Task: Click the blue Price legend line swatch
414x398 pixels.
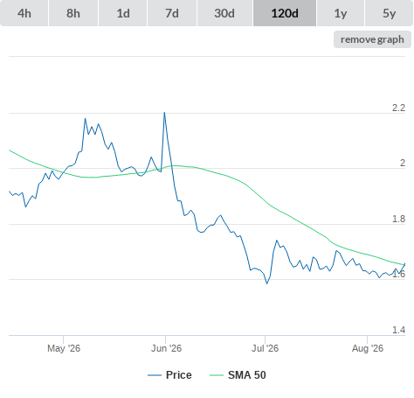Action: coord(155,375)
